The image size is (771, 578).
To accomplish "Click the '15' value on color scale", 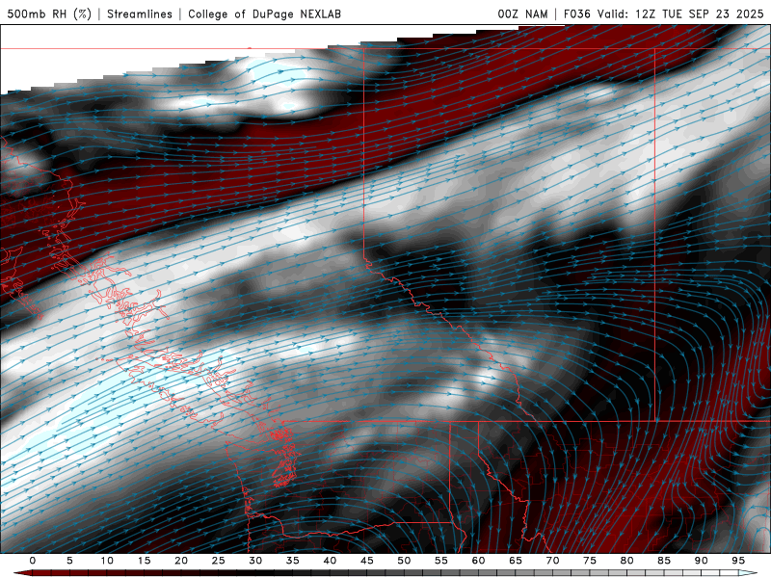I will [144, 561].
